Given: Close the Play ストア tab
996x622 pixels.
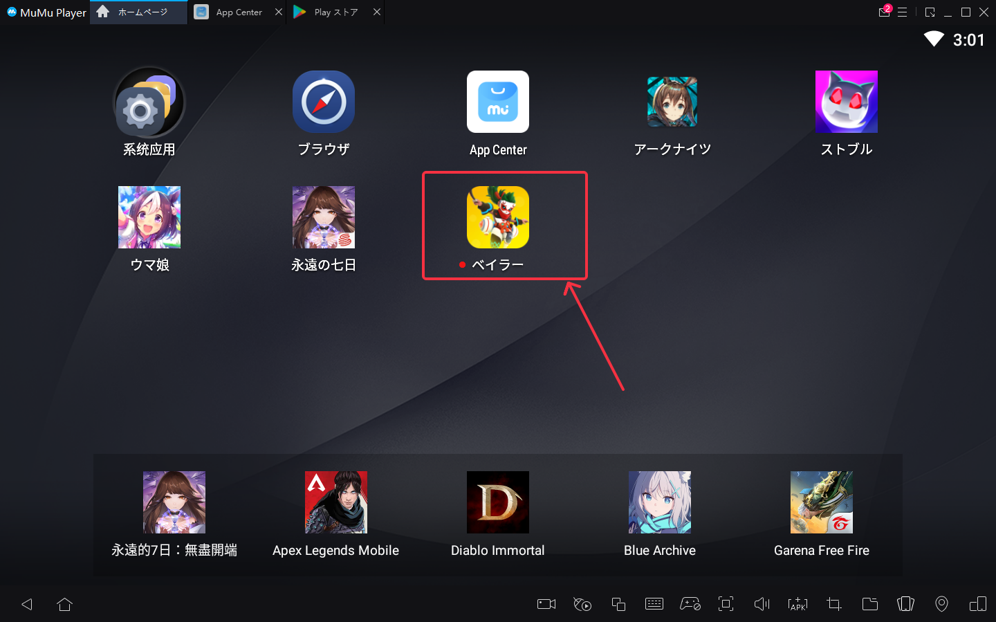Looking at the screenshot, I should [377, 12].
